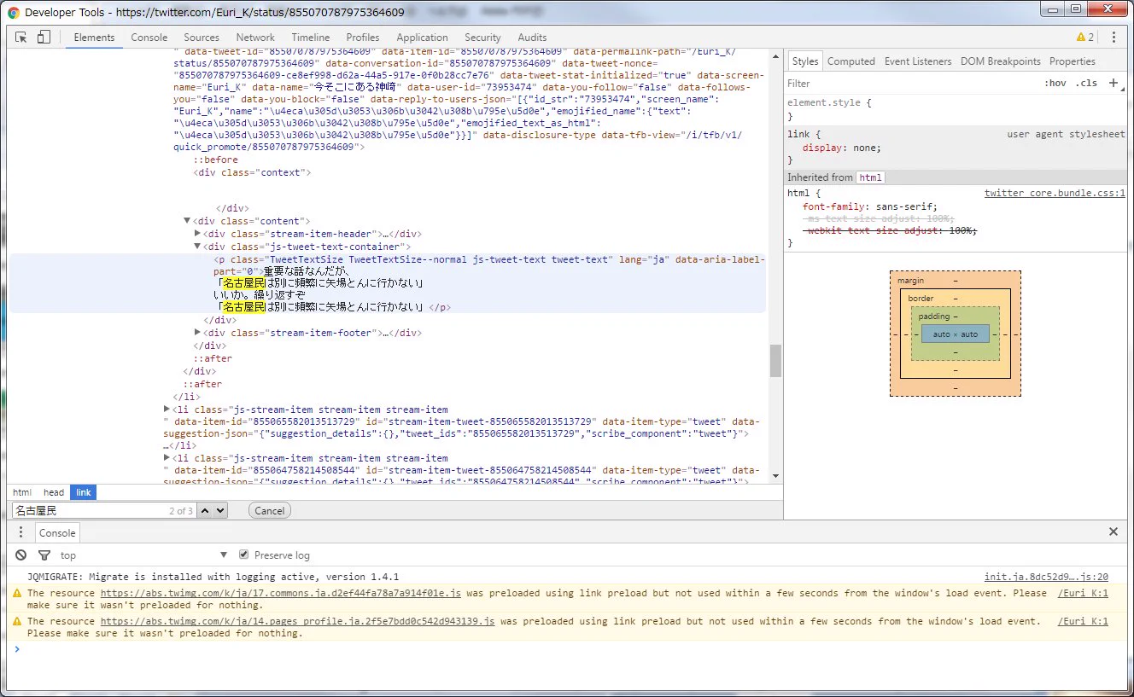The height and width of the screenshot is (697, 1134).
Task: Click warning icon beside 17.commons.ja message
Action: (17, 593)
